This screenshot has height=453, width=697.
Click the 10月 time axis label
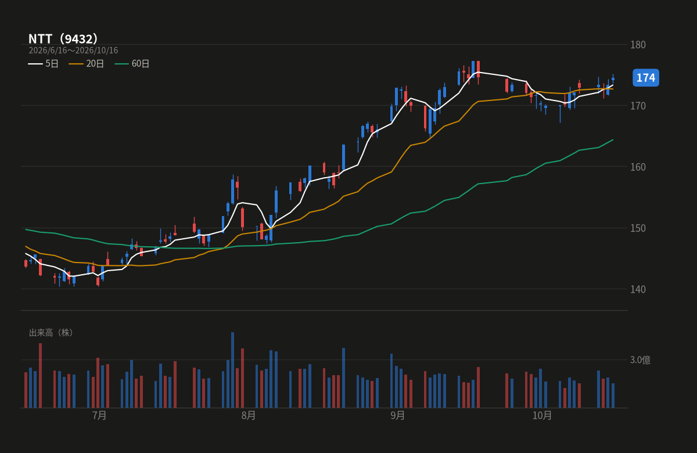(542, 415)
